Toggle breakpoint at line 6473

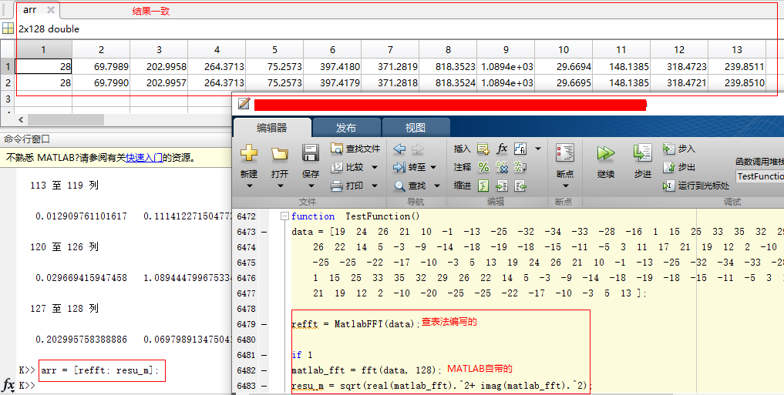[x=264, y=232]
